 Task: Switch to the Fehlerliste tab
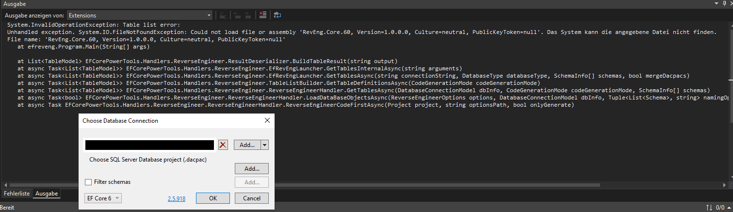point(17,194)
